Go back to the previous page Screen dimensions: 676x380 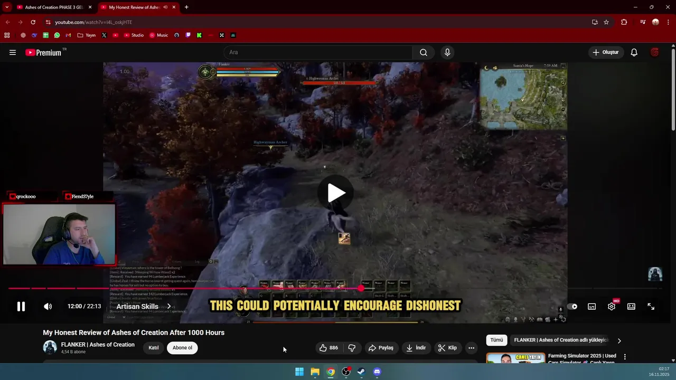point(7,22)
